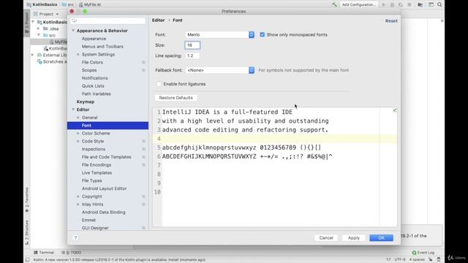Viewport: 468px width, 263px height.
Task: Select File Types in settings
Action: [91, 180]
